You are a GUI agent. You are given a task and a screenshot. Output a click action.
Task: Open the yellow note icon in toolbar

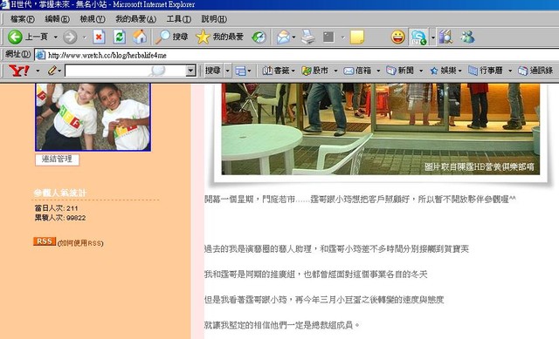coord(356,37)
